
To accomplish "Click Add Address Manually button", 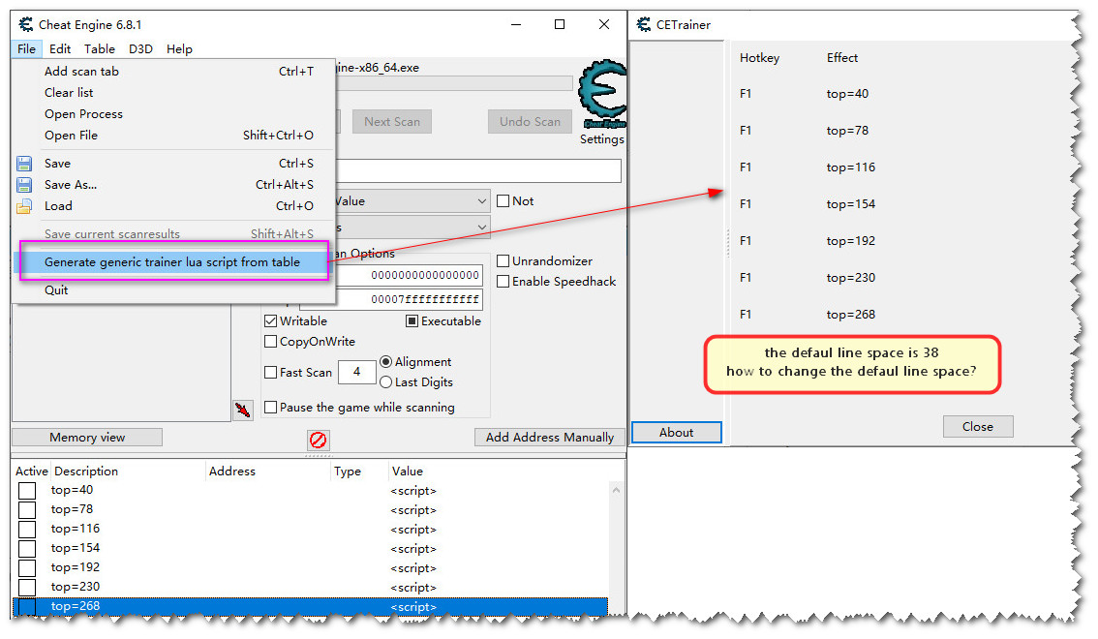I will click(x=550, y=438).
